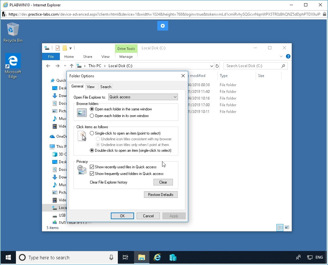
Task: Toggle Show recently used files in Quick access
Action: pos(123,167)
